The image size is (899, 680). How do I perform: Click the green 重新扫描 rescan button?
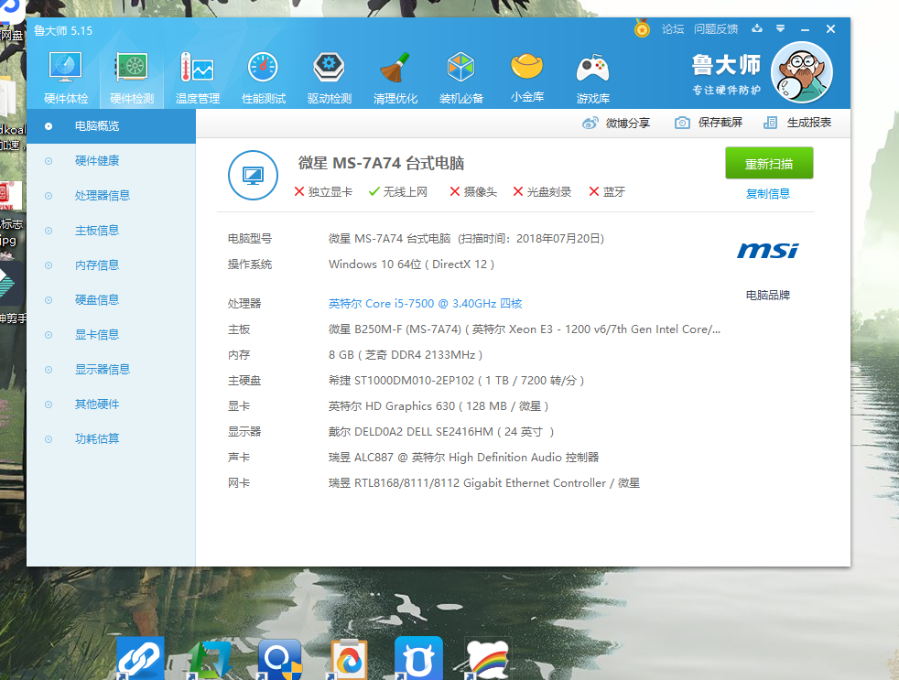pyautogui.click(x=769, y=164)
